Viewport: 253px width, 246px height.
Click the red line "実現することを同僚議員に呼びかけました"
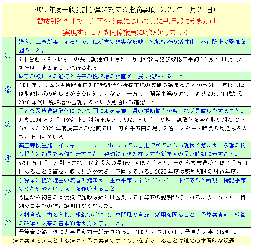coord(127,32)
